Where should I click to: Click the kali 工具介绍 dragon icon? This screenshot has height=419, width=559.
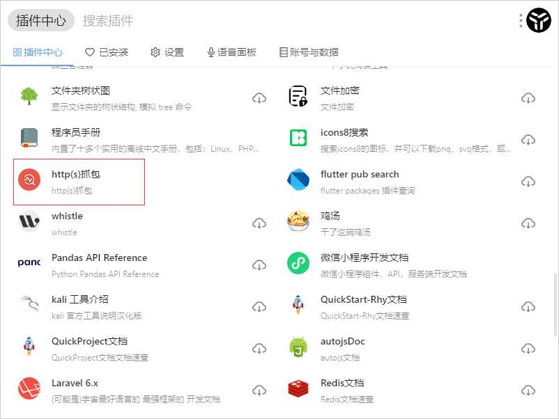pyautogui.click(x=29, y=303)
